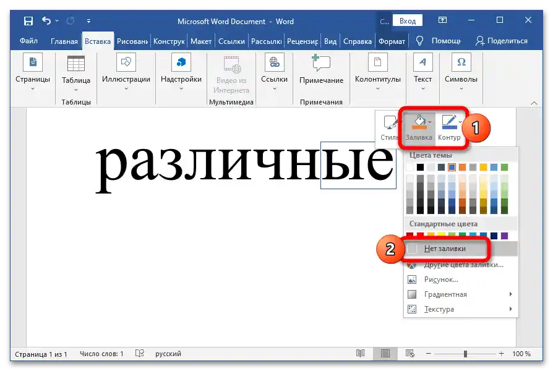Image resolution: width=553 pixels, height=371 pixels.
Task: Choose the white theme color swatch
Action: point(409,167)
